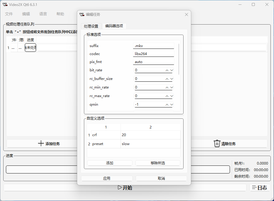Click column header 1 in custom options
Viewport: 274px width, 201px height.
[x=106, y=127]
